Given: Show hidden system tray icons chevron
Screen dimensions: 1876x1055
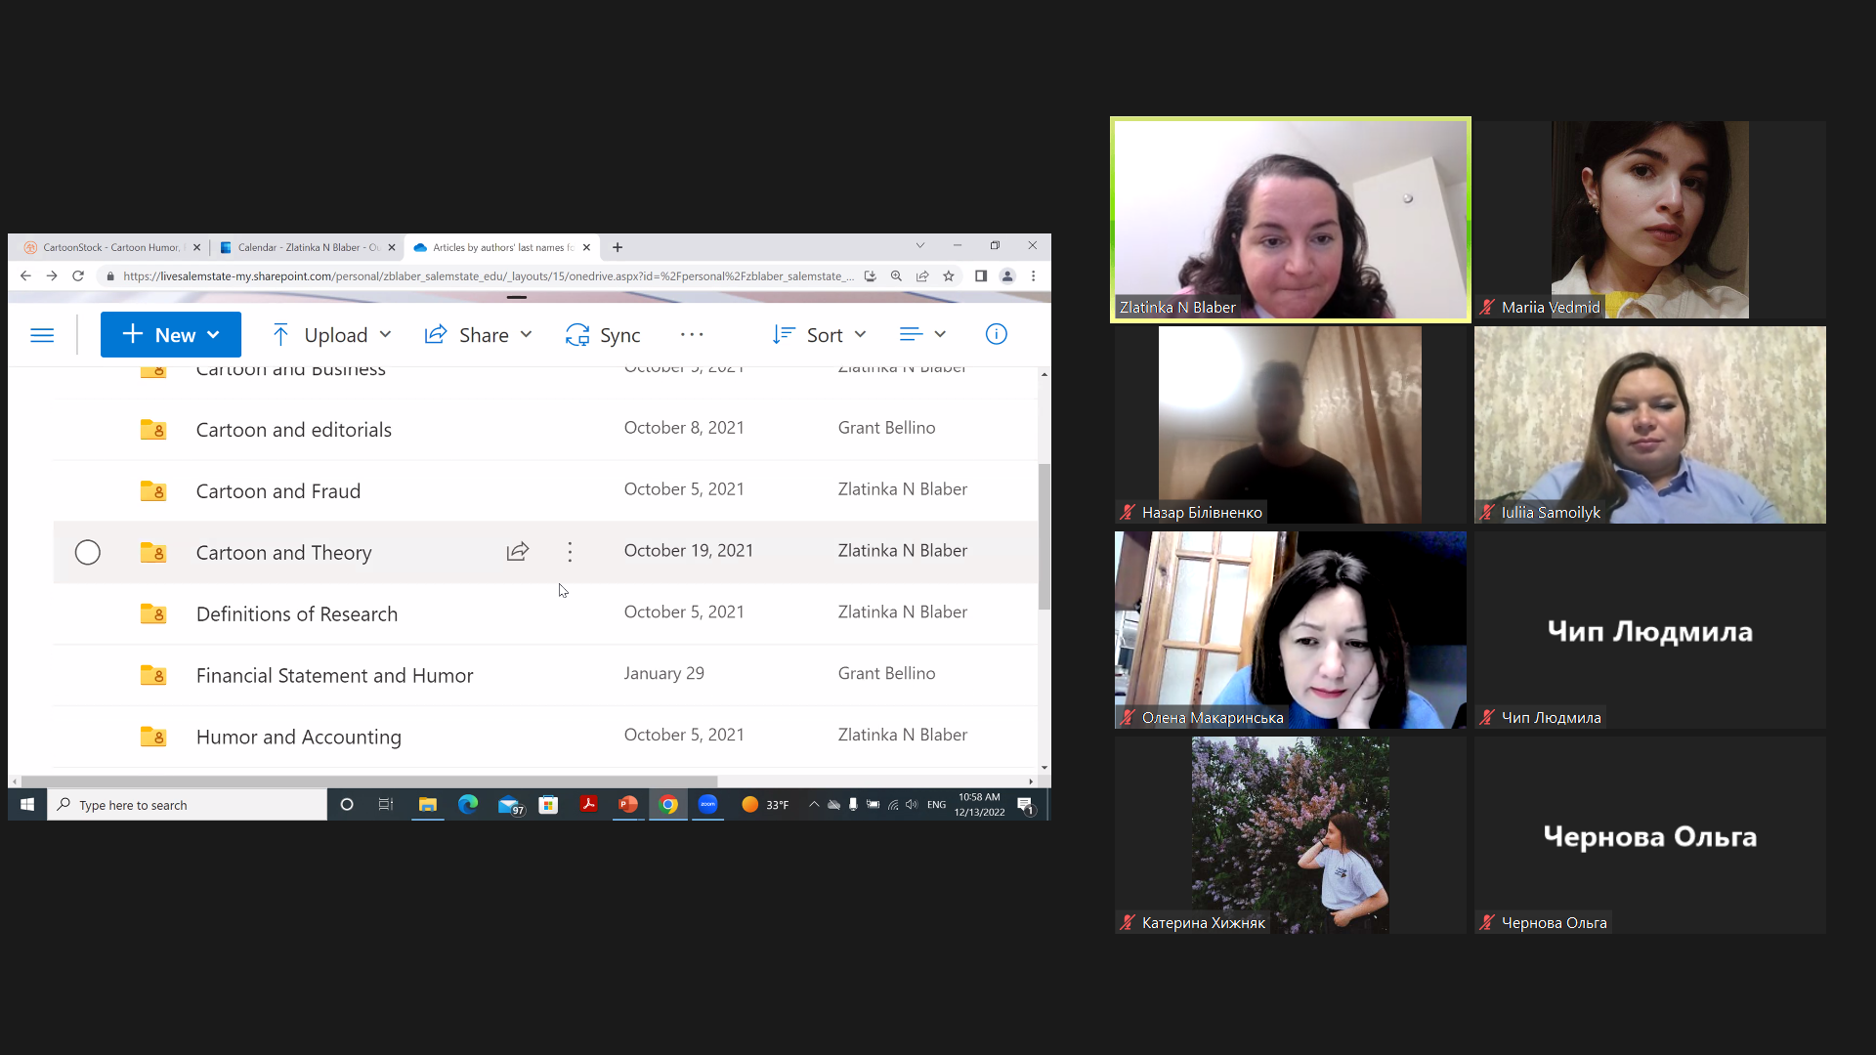Looking at the screenshot, I should coord(814,805).
